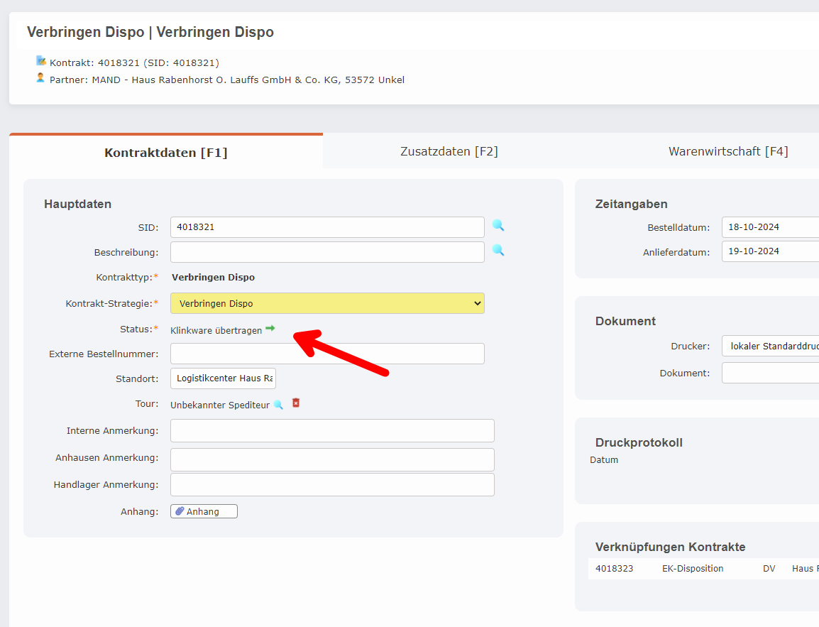Click the Logistikcenter Standort button

pyautogui.click(x=223, y=378)
